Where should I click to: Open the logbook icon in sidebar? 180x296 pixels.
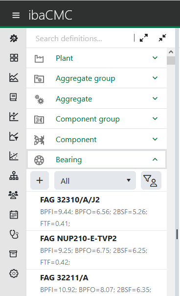[13, 97]
